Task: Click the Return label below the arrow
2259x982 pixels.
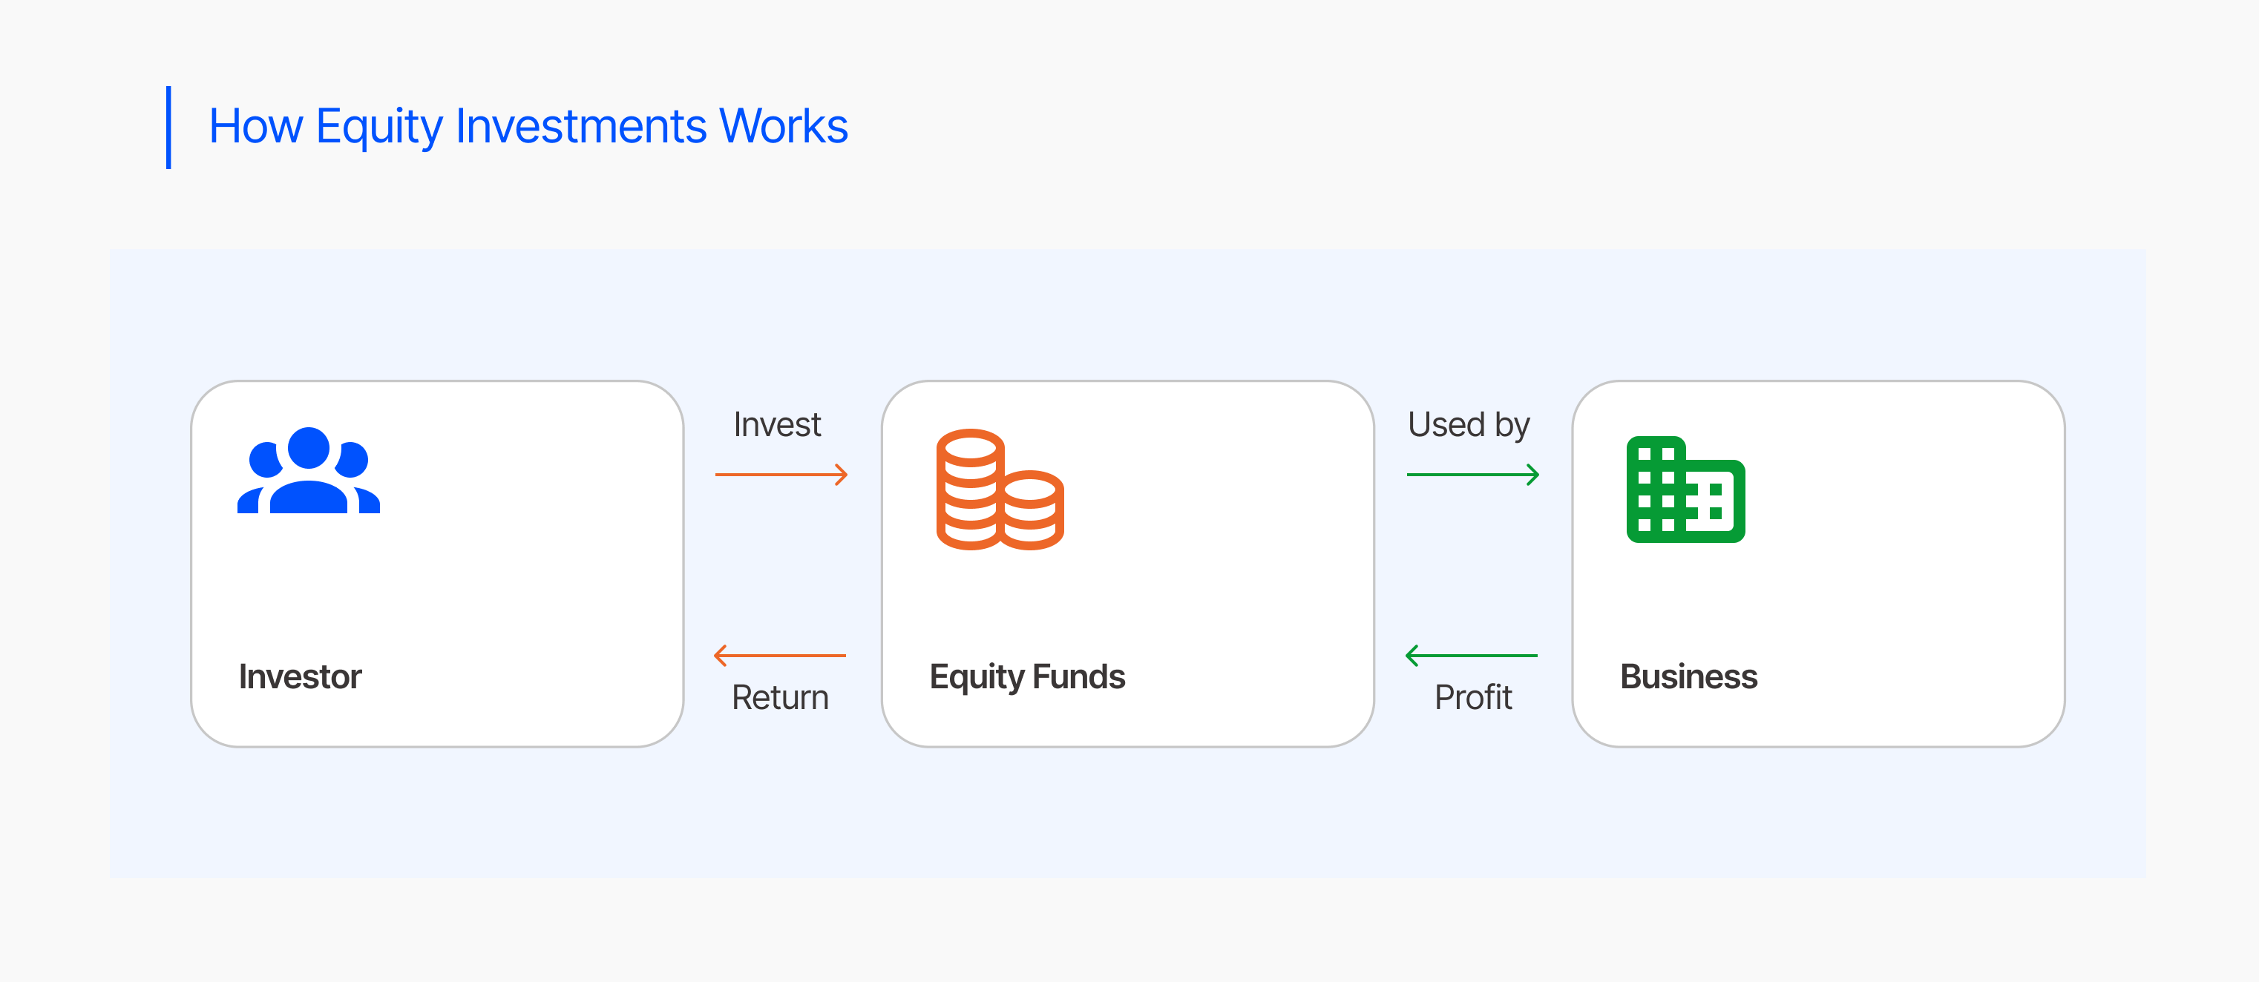Action: (x=780, y=698)
